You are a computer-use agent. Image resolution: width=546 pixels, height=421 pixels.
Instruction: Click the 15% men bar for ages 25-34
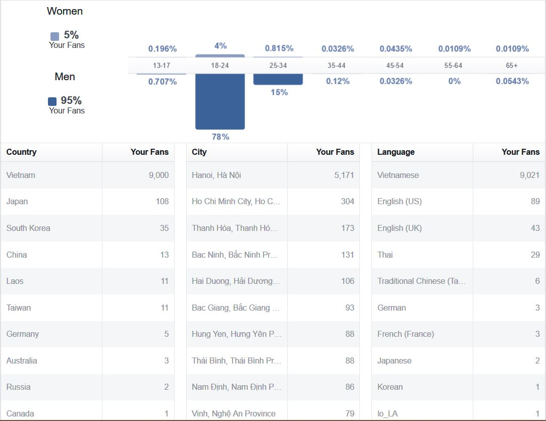[x=278, y=79]
